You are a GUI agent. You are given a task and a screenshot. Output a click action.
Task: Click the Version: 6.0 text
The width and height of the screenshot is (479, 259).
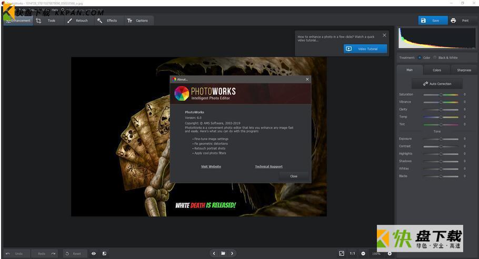click(x=193, y=118)
